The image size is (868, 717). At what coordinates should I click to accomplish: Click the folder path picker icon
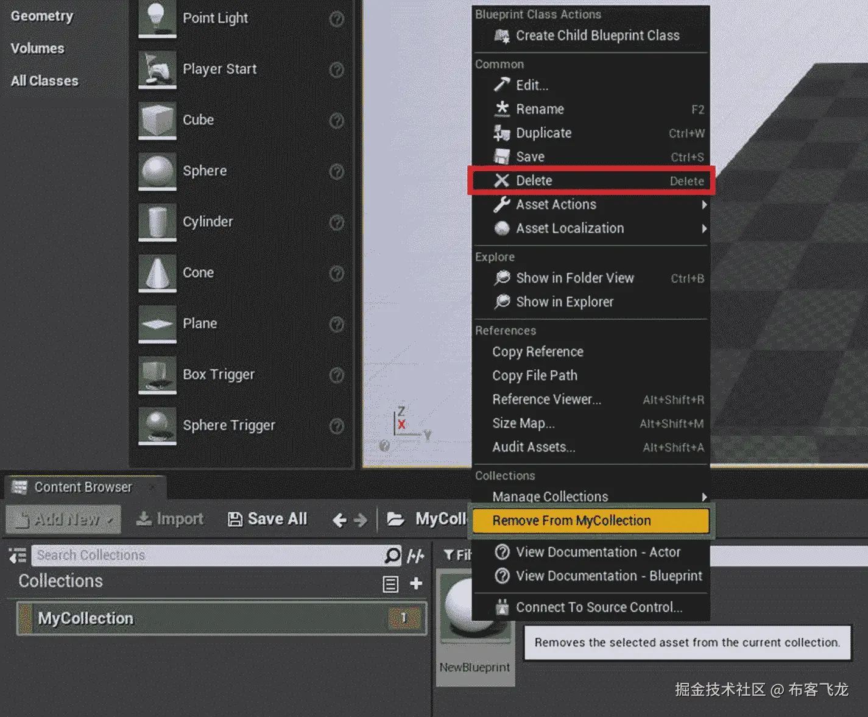tap(396, 519)
